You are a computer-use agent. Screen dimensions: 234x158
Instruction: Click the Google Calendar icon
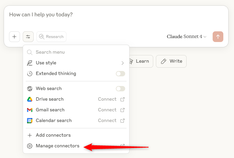point(30,121)
